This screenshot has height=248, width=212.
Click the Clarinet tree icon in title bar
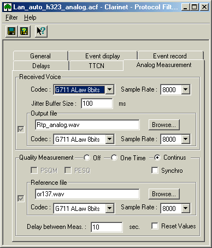click(x=8, y=7)
